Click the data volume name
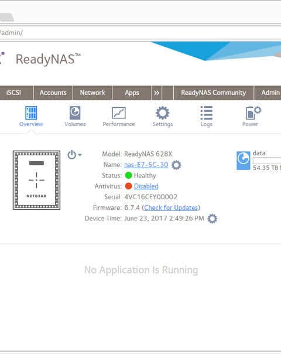Screen dimensions: 281x354 click(x=259, y=154)
